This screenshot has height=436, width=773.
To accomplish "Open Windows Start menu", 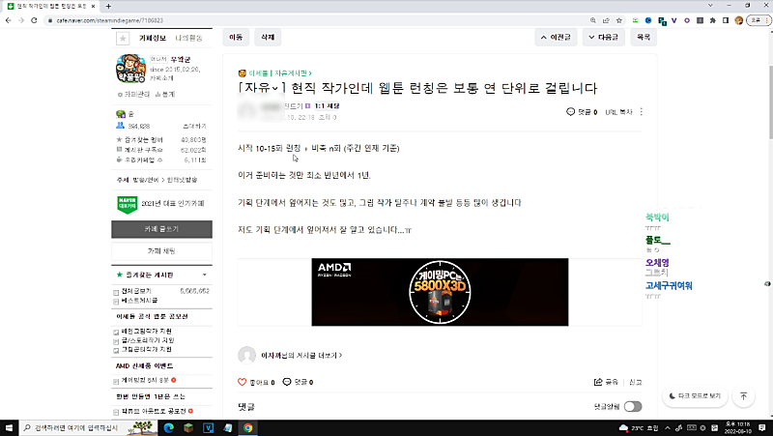I will pyautogui.click(x=9, y=427).
